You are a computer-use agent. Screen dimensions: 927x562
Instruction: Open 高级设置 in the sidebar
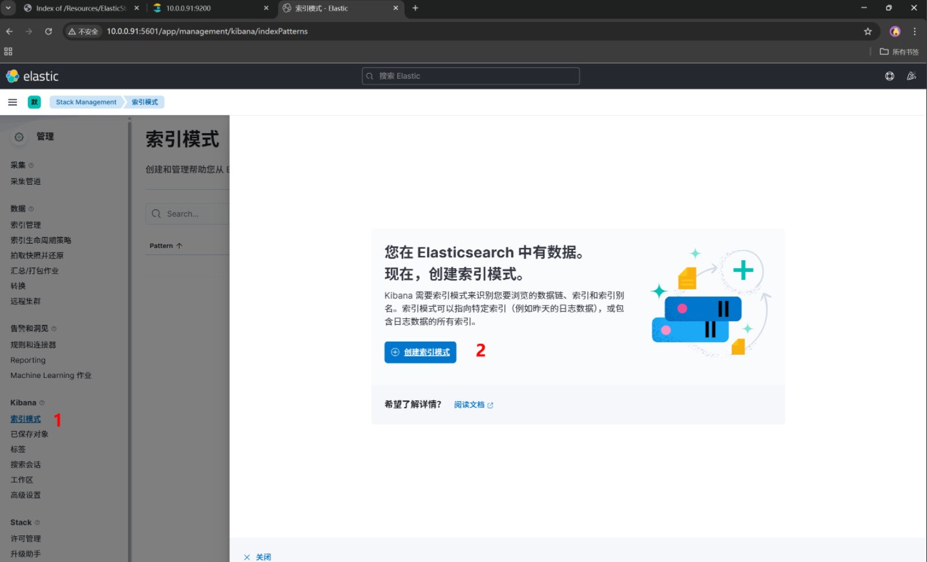[x=25, y=495]
